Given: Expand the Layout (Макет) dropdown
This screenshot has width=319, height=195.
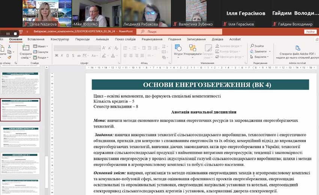Looking at the screenshot, I should pos(42,46).
